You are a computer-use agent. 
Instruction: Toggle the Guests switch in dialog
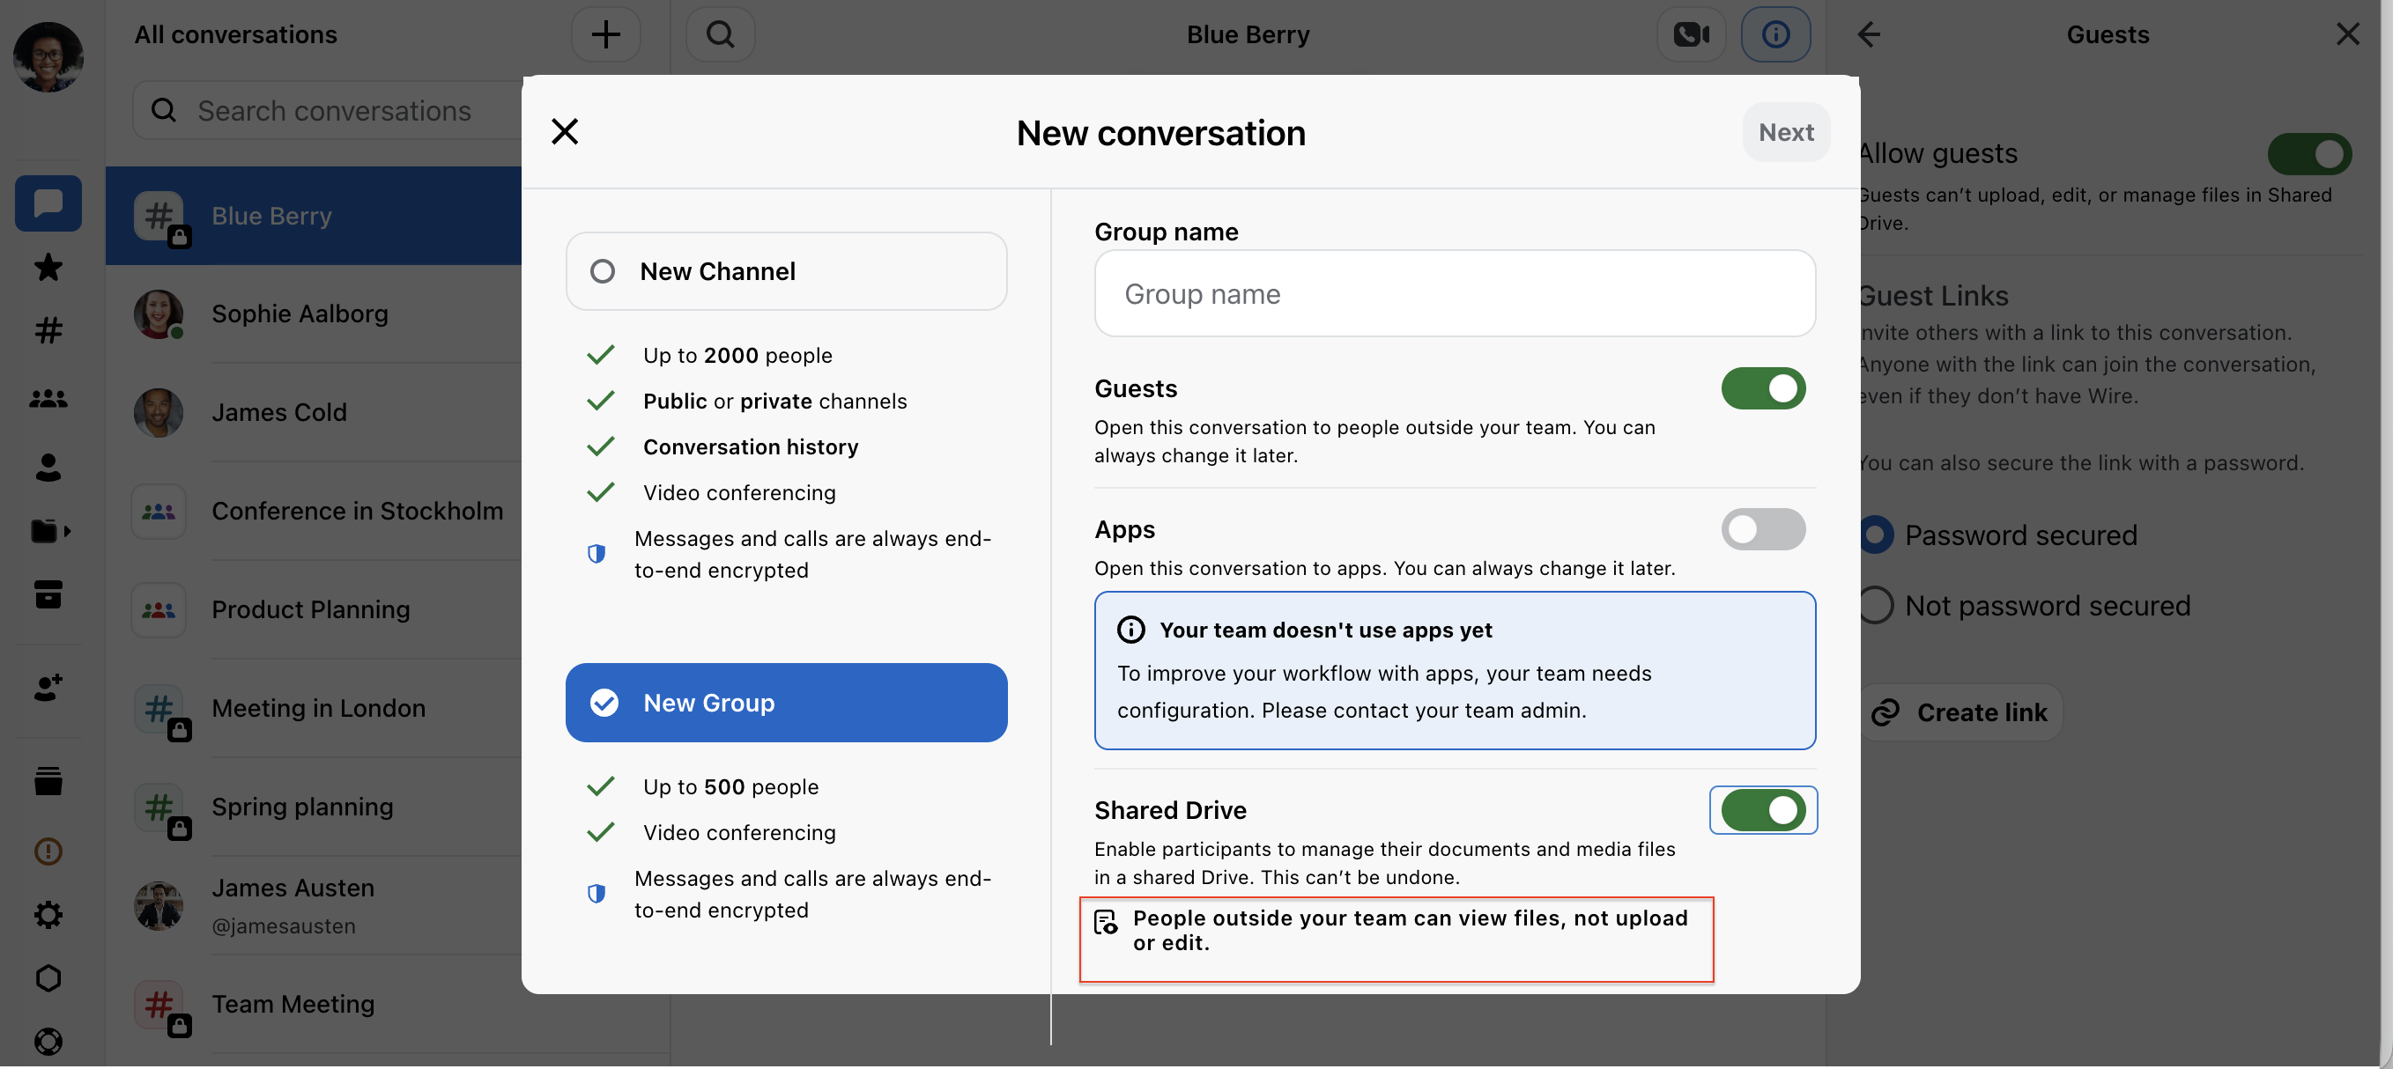(x=1762, y=388)
